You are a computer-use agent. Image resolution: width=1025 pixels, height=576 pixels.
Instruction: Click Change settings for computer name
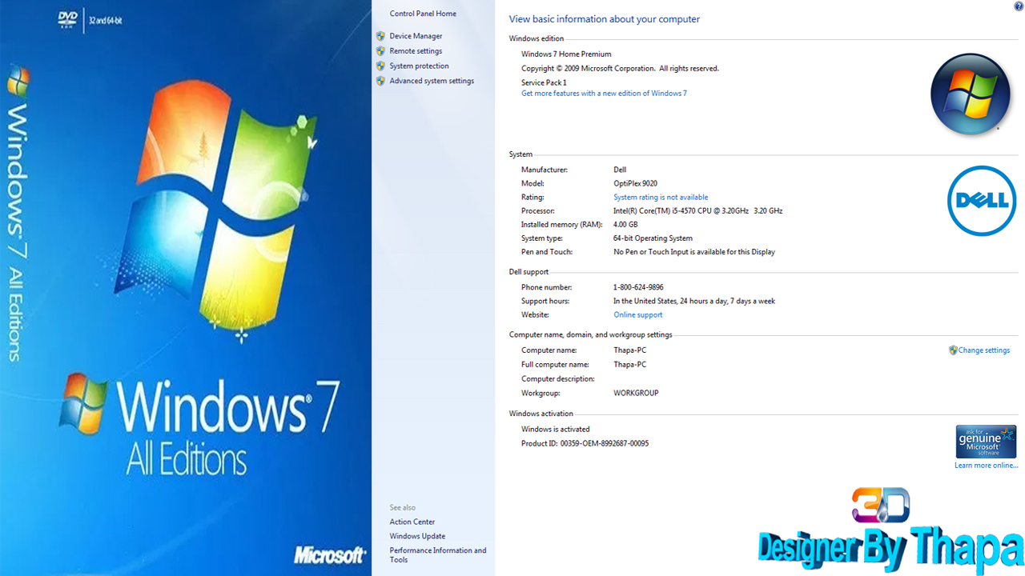984,350
